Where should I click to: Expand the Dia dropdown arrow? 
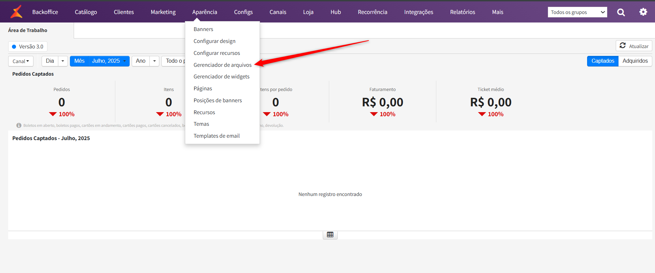(x=63, y=61)
